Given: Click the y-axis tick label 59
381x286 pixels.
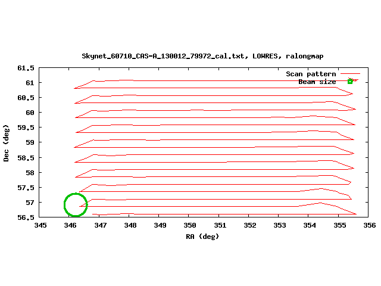Looking at the screenshot, I should 30,142.
